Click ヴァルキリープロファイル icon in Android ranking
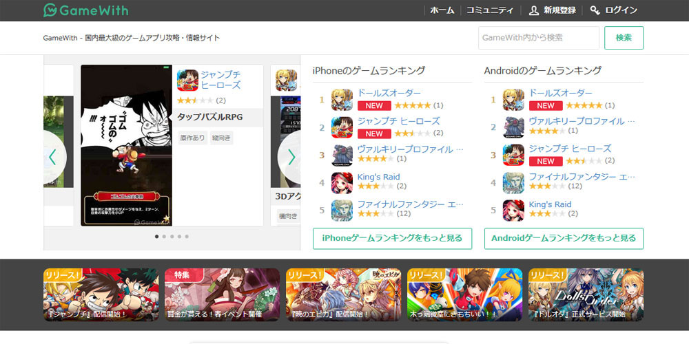The image size is (689, 344). [x=513, y=128]
